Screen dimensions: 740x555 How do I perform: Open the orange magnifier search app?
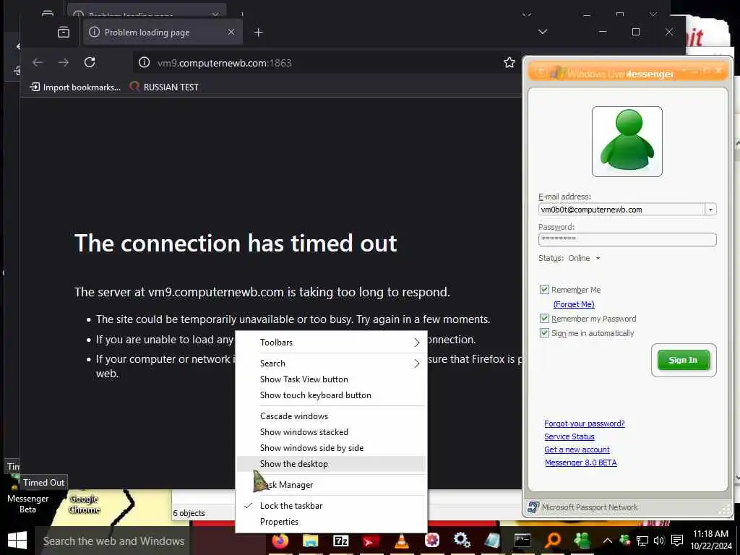[553, 541]
